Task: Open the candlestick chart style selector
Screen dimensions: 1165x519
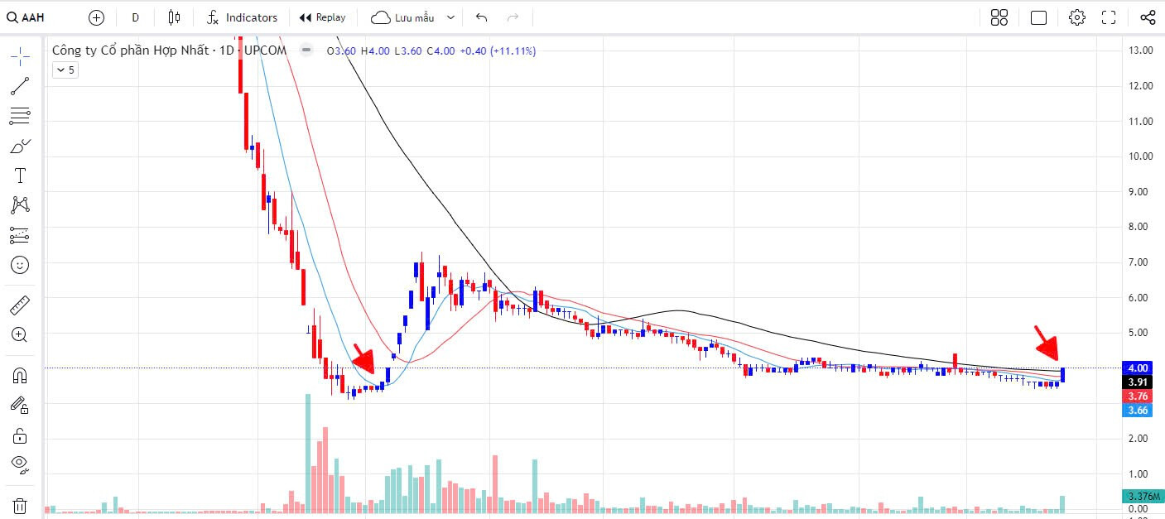Action: [174, 17]
